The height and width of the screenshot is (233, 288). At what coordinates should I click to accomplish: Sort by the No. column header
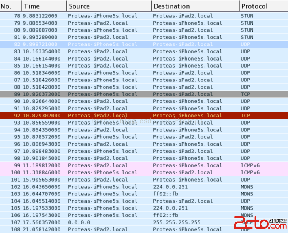(11, 6)
